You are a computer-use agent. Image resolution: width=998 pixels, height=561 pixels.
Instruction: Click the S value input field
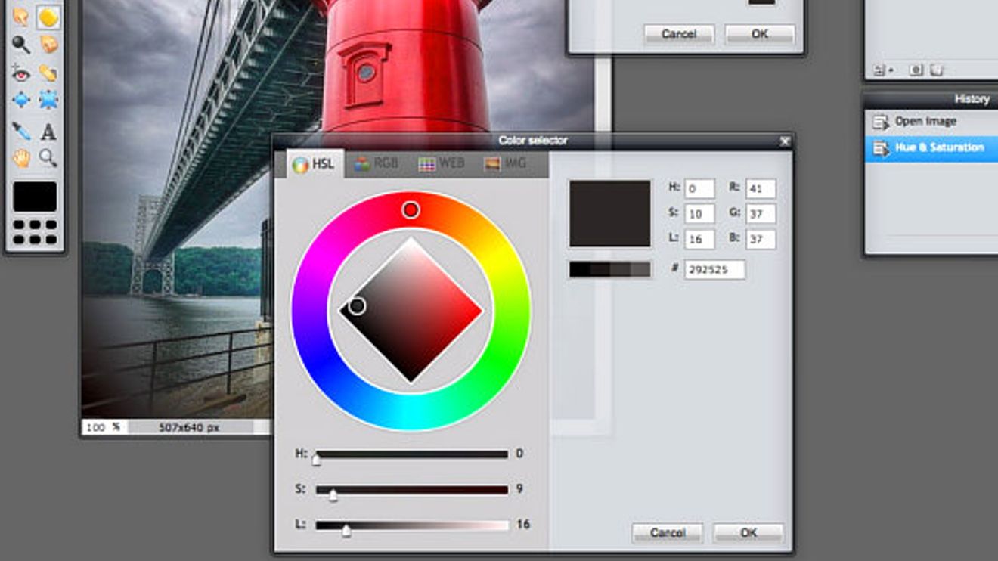[x=699, y=214]
